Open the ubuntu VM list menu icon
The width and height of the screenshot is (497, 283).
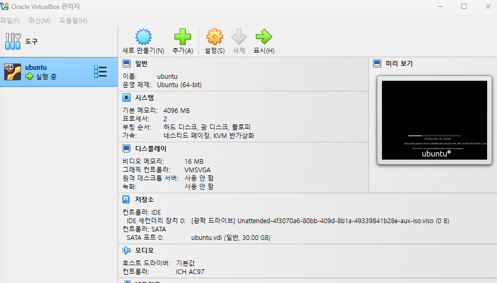[x=100, y=72]
